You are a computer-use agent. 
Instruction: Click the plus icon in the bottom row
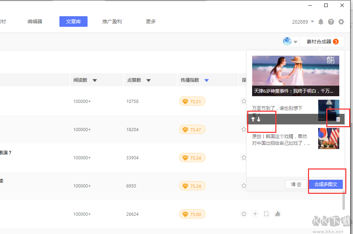pyautogui.click(x=255, y=214)
